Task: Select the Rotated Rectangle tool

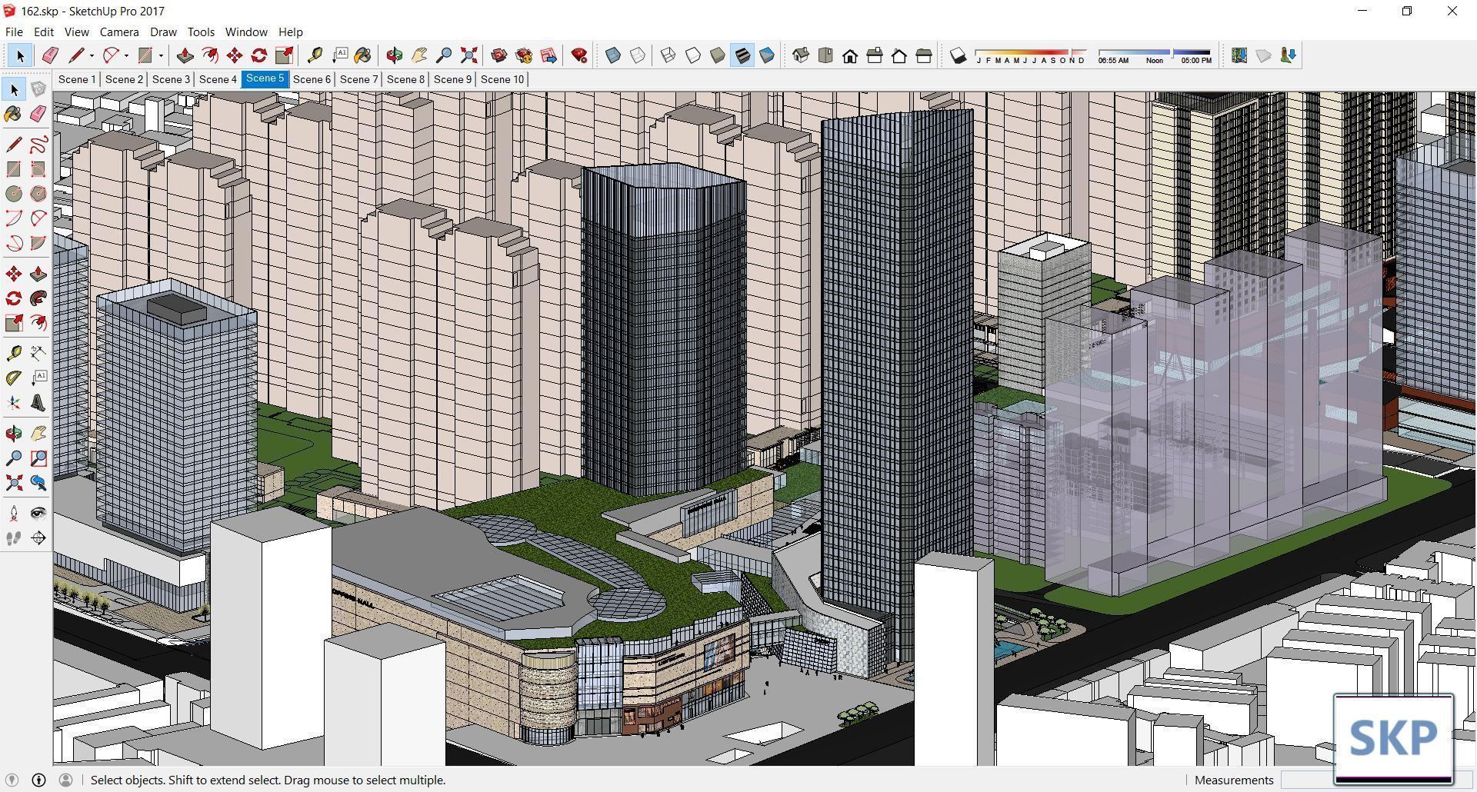Action: (x=38, y=169)
